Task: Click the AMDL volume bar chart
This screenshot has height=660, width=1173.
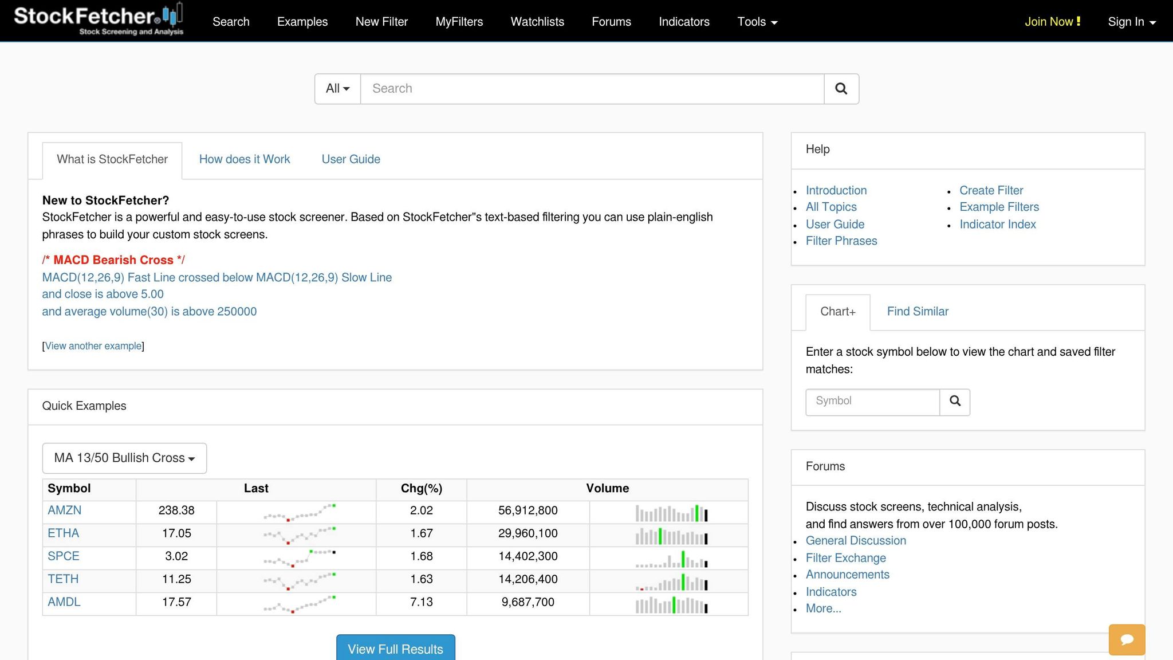Action: pyautogui.click(x=671, y=604)
